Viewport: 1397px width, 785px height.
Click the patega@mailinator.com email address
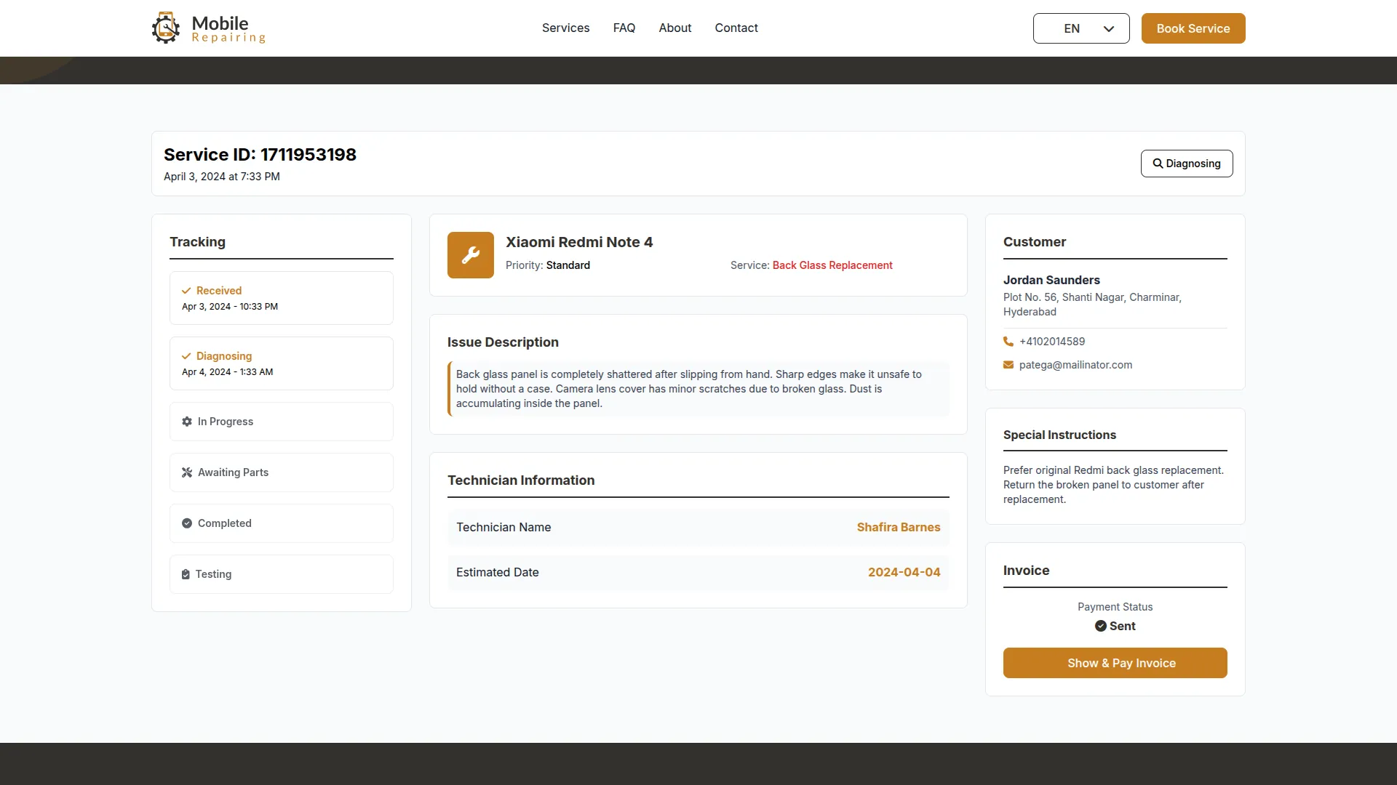point(1075,365)
